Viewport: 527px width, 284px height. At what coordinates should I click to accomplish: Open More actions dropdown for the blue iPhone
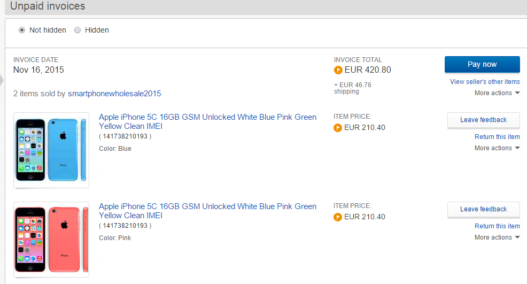point(497,148)
